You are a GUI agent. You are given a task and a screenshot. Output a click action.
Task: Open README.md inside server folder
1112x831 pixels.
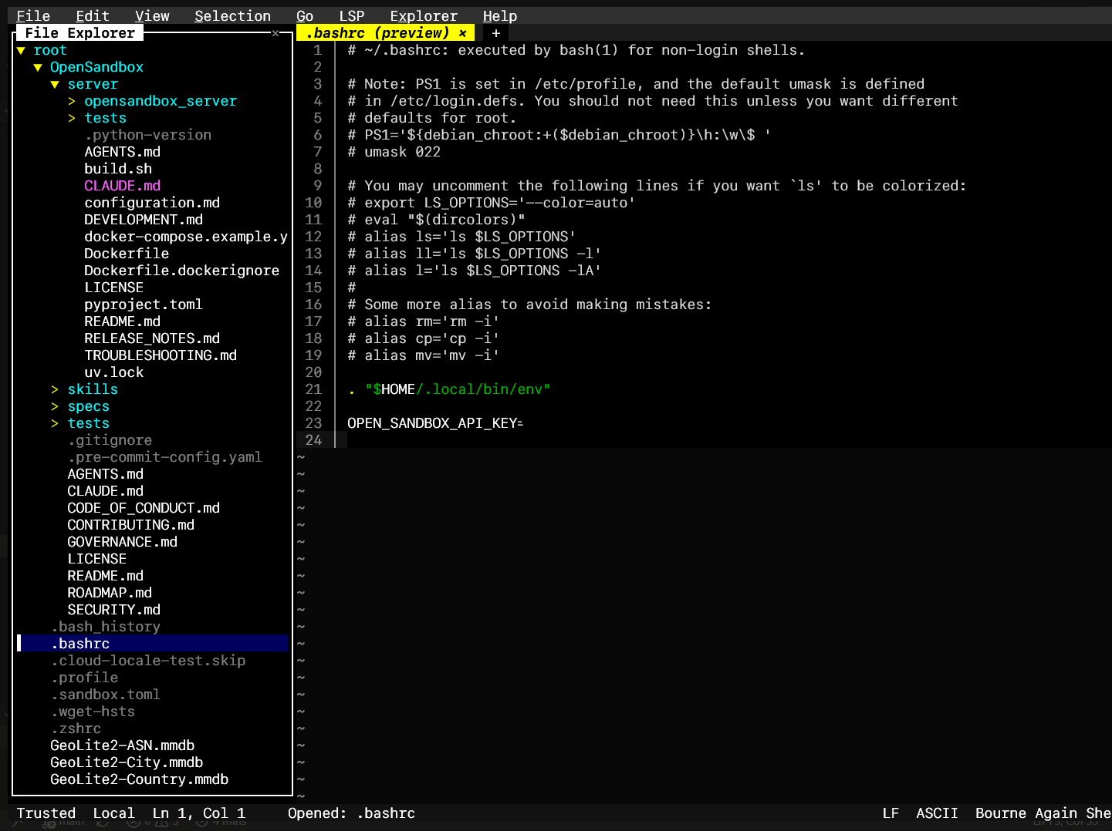coord(123,321)
